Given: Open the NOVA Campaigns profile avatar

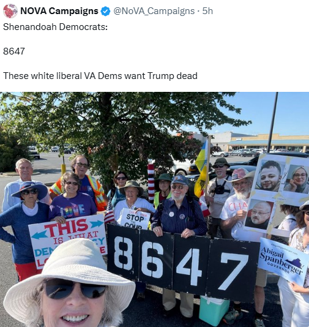Looking at the screenshot, I should [x=10, y=11].
